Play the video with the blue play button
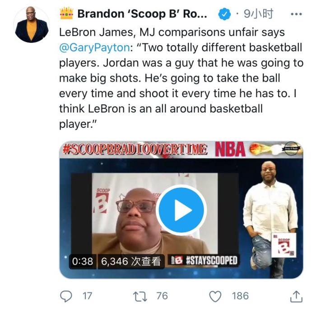The width and height of the screenshot is (316, 313). click(x=181, y=210)
